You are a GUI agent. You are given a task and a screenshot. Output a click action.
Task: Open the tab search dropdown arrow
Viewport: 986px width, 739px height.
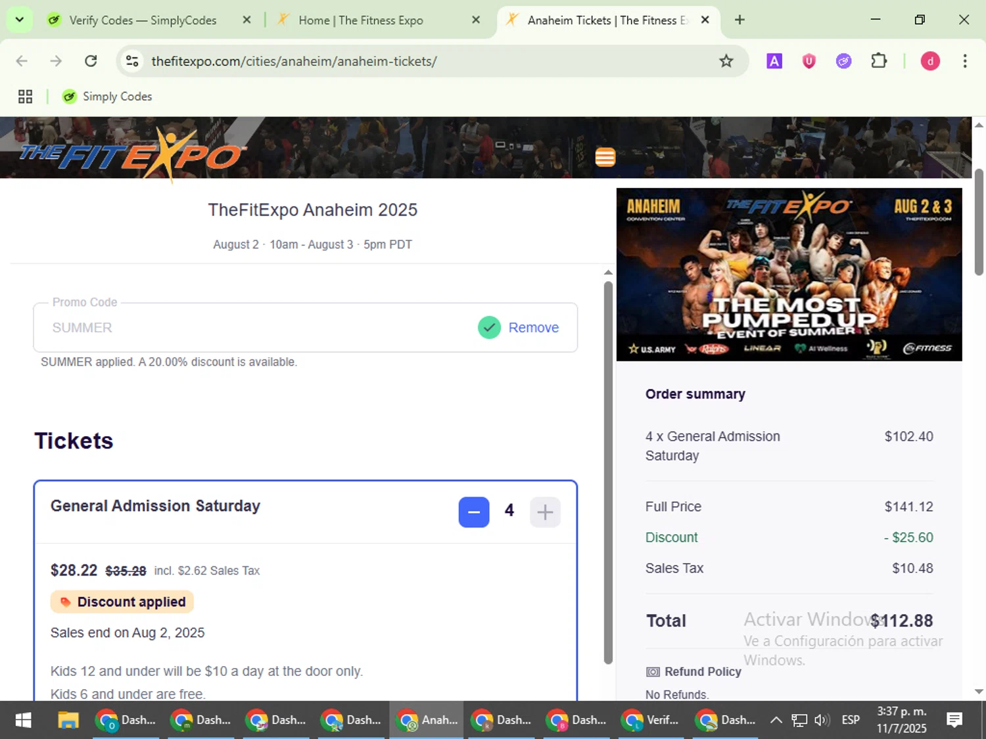(20, 20)
